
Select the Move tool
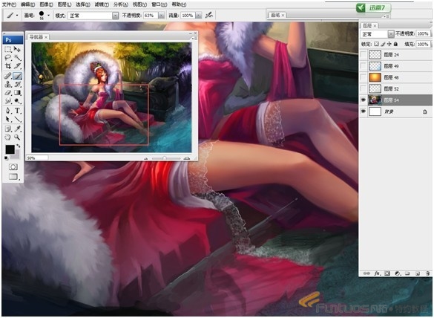(18, 49)
